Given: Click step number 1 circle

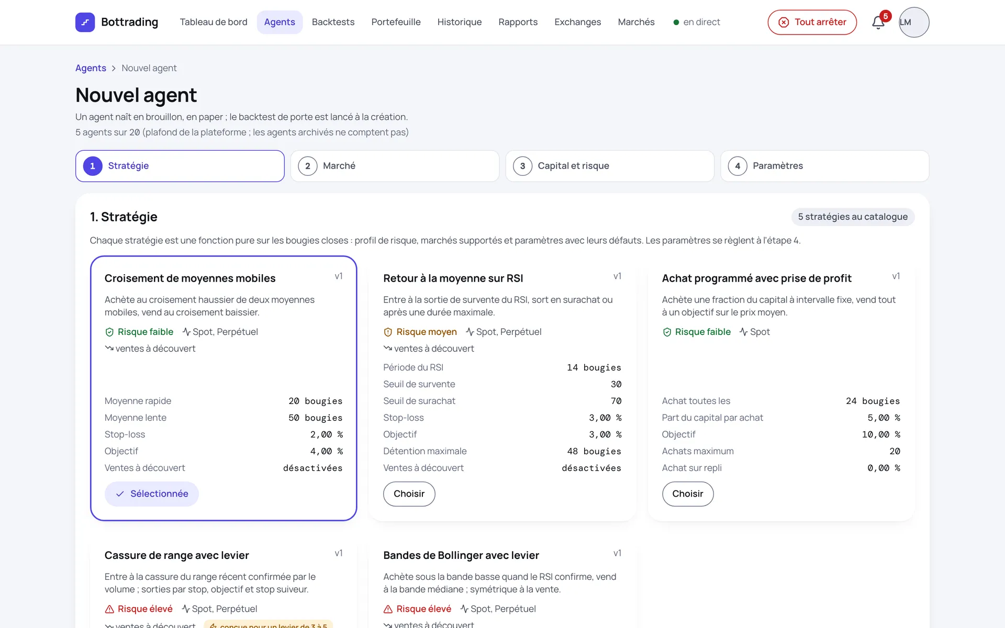Looking at the screenshot, I should 93,166.
